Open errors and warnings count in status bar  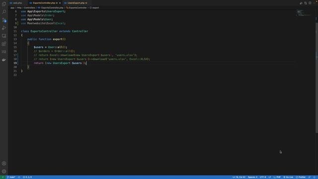point(27,177)
